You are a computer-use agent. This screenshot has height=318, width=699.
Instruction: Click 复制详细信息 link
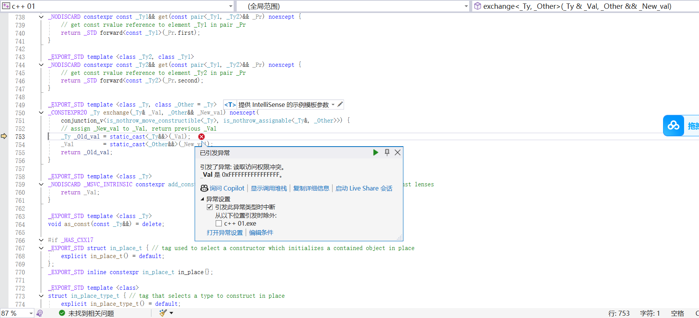click(x=311, y=188)
